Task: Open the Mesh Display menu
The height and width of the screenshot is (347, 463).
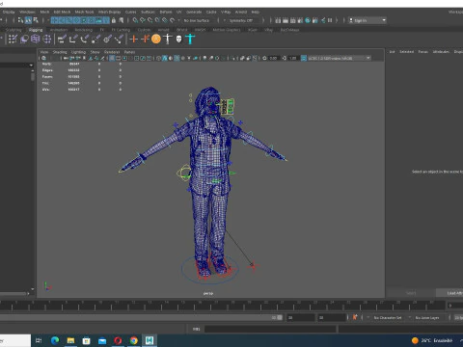Action: point(109,12)
